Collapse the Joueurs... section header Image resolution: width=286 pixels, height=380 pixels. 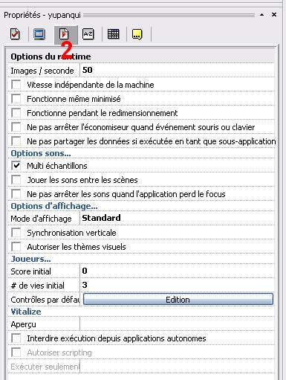pos(30,259)
